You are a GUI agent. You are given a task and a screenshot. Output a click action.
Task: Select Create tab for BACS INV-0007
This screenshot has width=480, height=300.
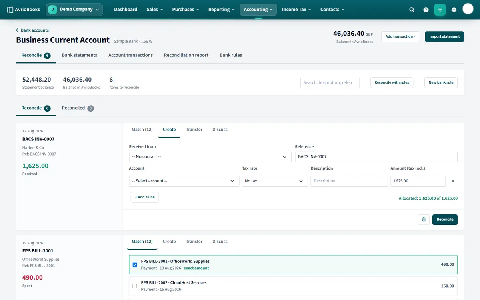[169, 130]
